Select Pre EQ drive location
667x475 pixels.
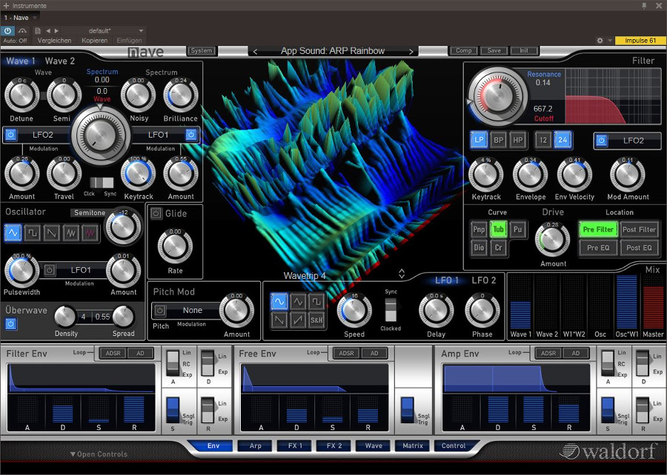pyautogui.click(x=598, y=248)
